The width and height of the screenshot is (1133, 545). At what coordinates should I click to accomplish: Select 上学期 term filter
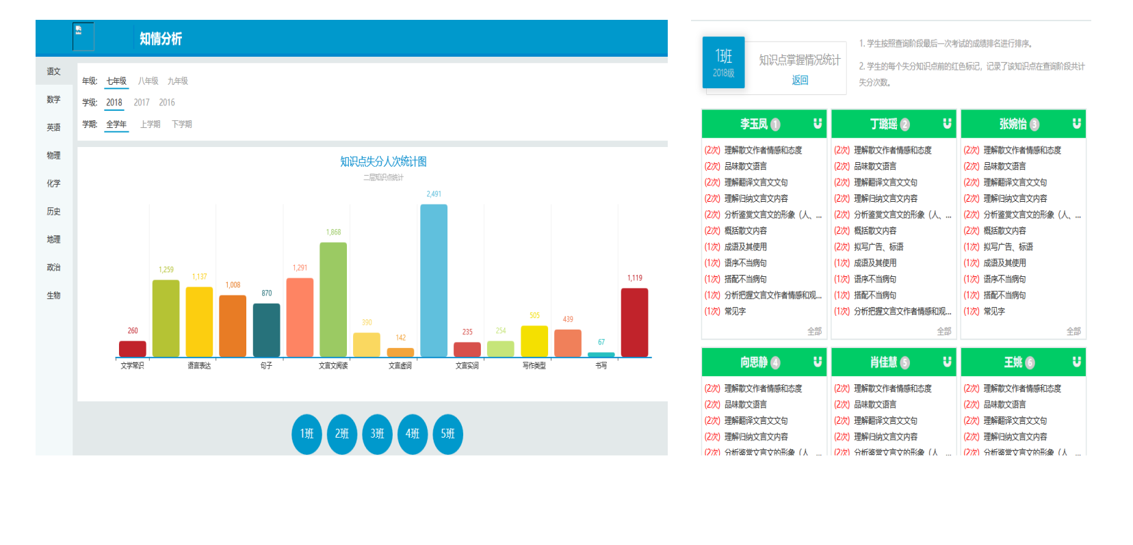(x=151, y=124)
